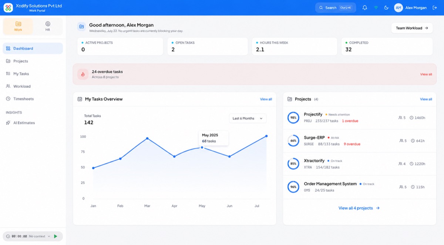Open the search box with Ctrl+K

tap(336, 8)
